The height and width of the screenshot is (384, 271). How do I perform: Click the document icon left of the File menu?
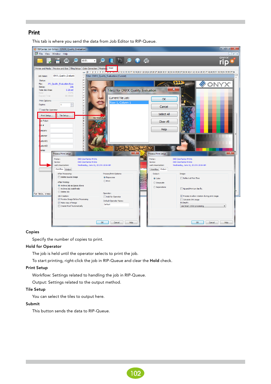36,54
